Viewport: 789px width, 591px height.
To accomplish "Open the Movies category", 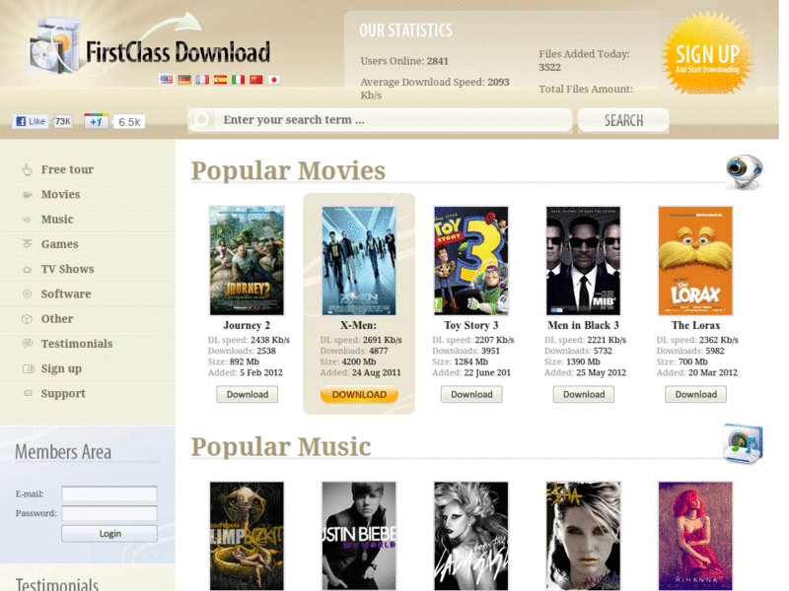I will point(60,194).
